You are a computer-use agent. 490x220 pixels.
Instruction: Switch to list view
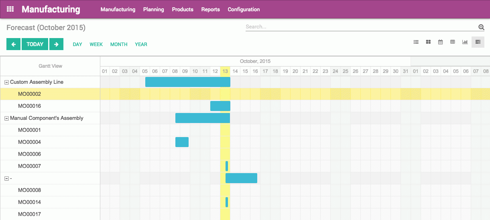click(416, 42)
